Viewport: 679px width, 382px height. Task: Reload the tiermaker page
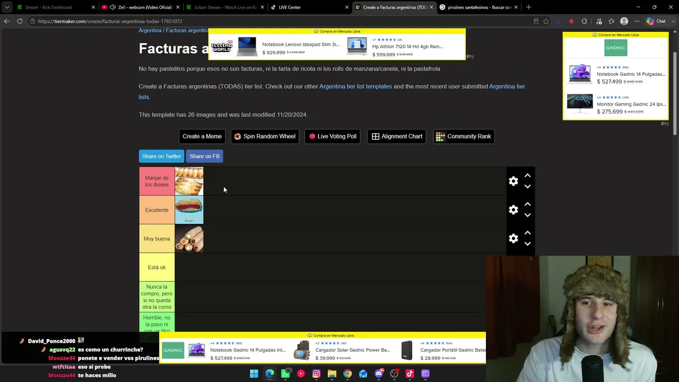[20, 21]
